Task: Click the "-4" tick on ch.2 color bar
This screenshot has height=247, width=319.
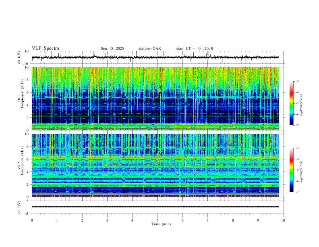Action: point(297,159)
